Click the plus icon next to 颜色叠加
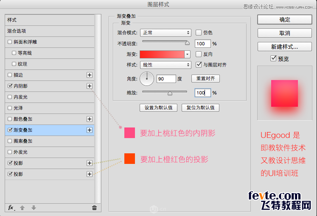317x216 pixels. [x=90, y=119]
